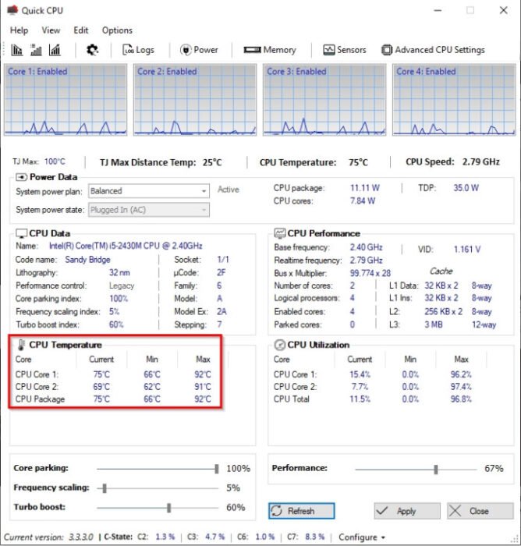Click CPU Core 1 max temperature 92°C
The height and width of the screenshot is (546, 521).
203,374
